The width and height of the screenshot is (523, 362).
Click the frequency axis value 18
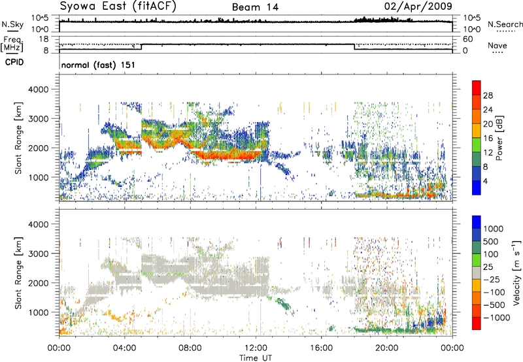coord(43,39)
